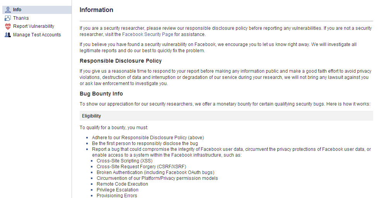Click 'Adhere to our Responsible Disclosure Policy (above)'
Screen dimensions: 379x198
tap(148, 138)
